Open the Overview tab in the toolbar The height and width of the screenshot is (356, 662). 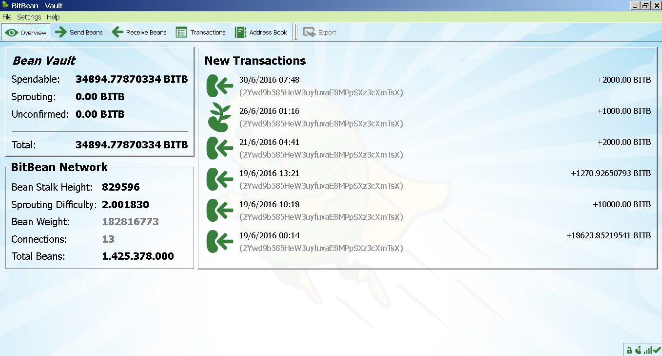click(26, 33)
